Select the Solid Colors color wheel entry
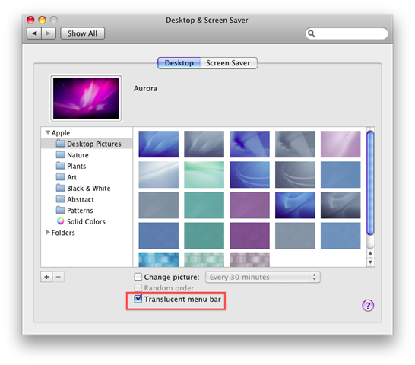The height and width of the screenshot is (365, 415). [81, 221]
